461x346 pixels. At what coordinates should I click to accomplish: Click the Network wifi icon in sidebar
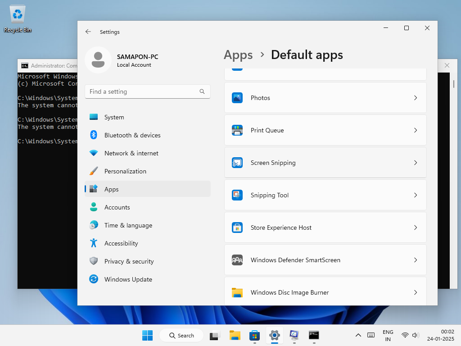[94, 153]
